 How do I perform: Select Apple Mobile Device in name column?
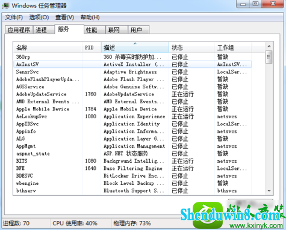click(x=43, y=109)
